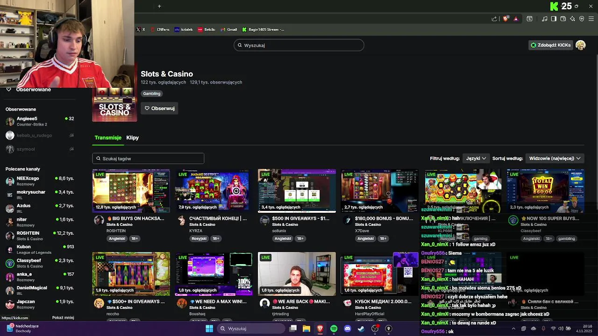Screen dimensions: 598x336
Task: Open Spotify from the taskbar
Action: (x=334, y=329)
